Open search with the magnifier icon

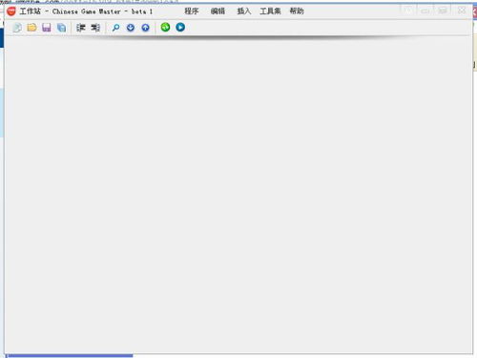(x=116, y=28)
